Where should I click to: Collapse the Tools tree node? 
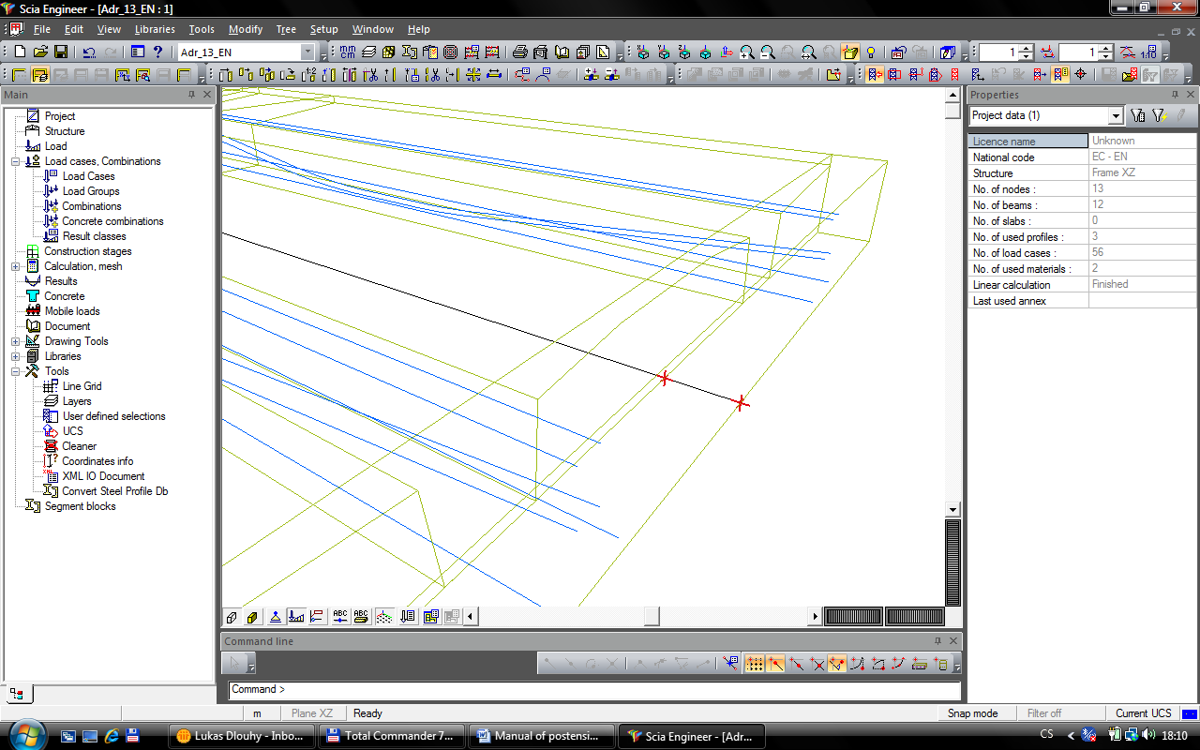point(15,371)
